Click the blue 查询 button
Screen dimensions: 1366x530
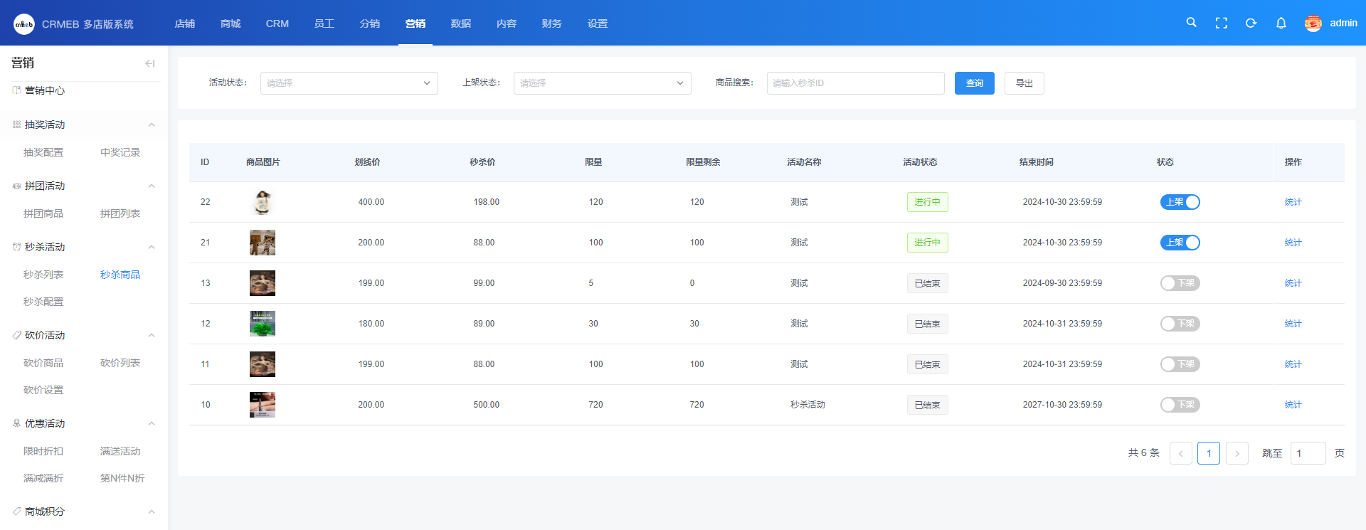[x=974, y=83]
